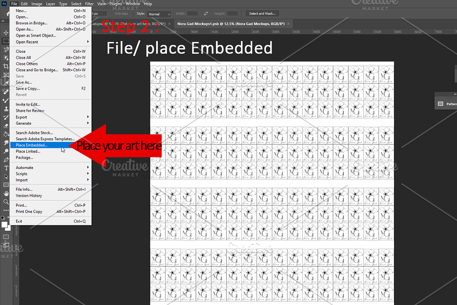Select the Move tool
The width and height of the screenshot is (457, 305).
[6, 33]
